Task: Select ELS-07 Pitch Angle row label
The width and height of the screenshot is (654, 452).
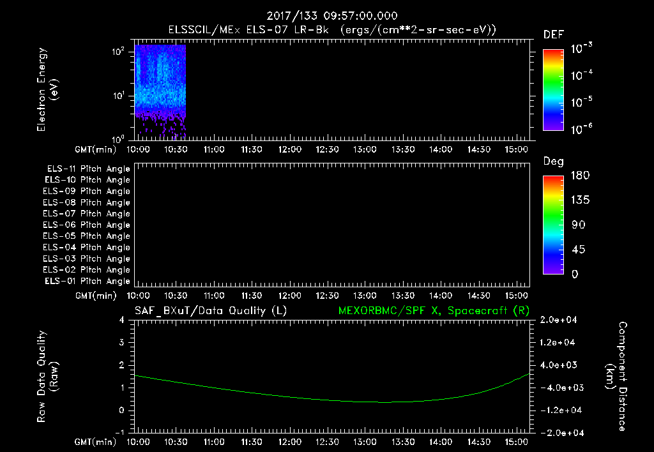Action: pyautogui.click(x=86, y=213)
